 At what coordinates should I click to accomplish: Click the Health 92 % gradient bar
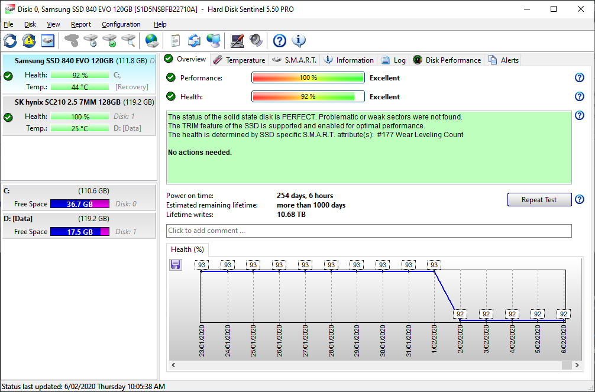pyautogui.click(x=308, y=96)
